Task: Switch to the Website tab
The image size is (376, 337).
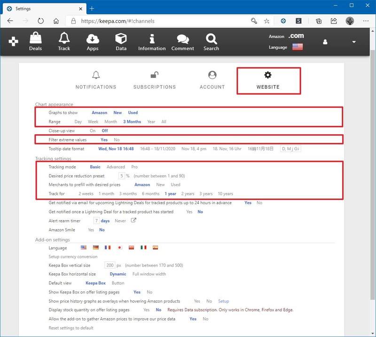Action: 268,80
